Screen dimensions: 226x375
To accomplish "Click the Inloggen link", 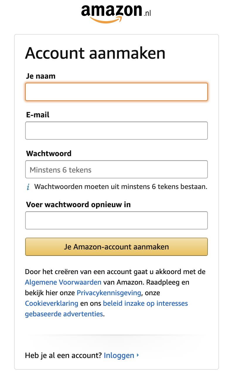I will (119, 355).
